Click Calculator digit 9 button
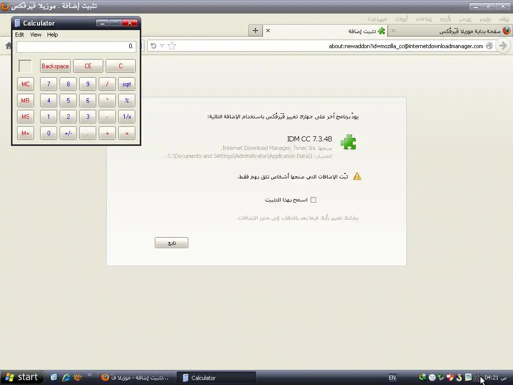 pos(88,84)
